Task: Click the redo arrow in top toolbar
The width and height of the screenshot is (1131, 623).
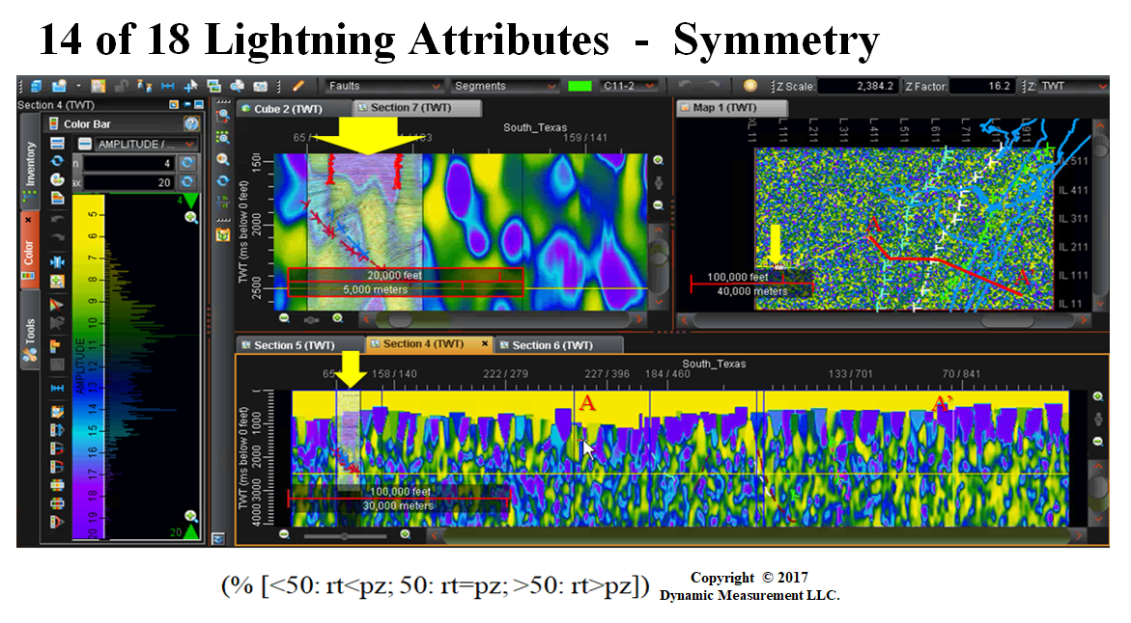Action: 713,86
